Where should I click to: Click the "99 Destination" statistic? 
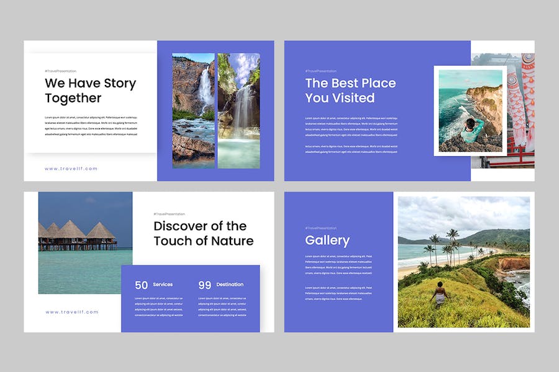[221, 285]
